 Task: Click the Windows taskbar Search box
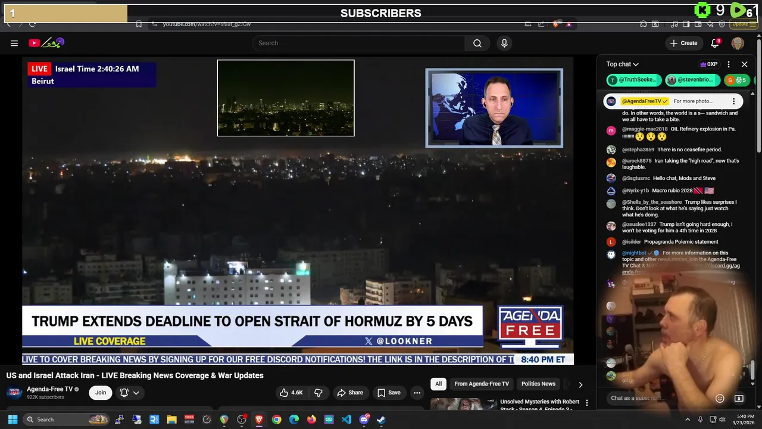(65, 419)
